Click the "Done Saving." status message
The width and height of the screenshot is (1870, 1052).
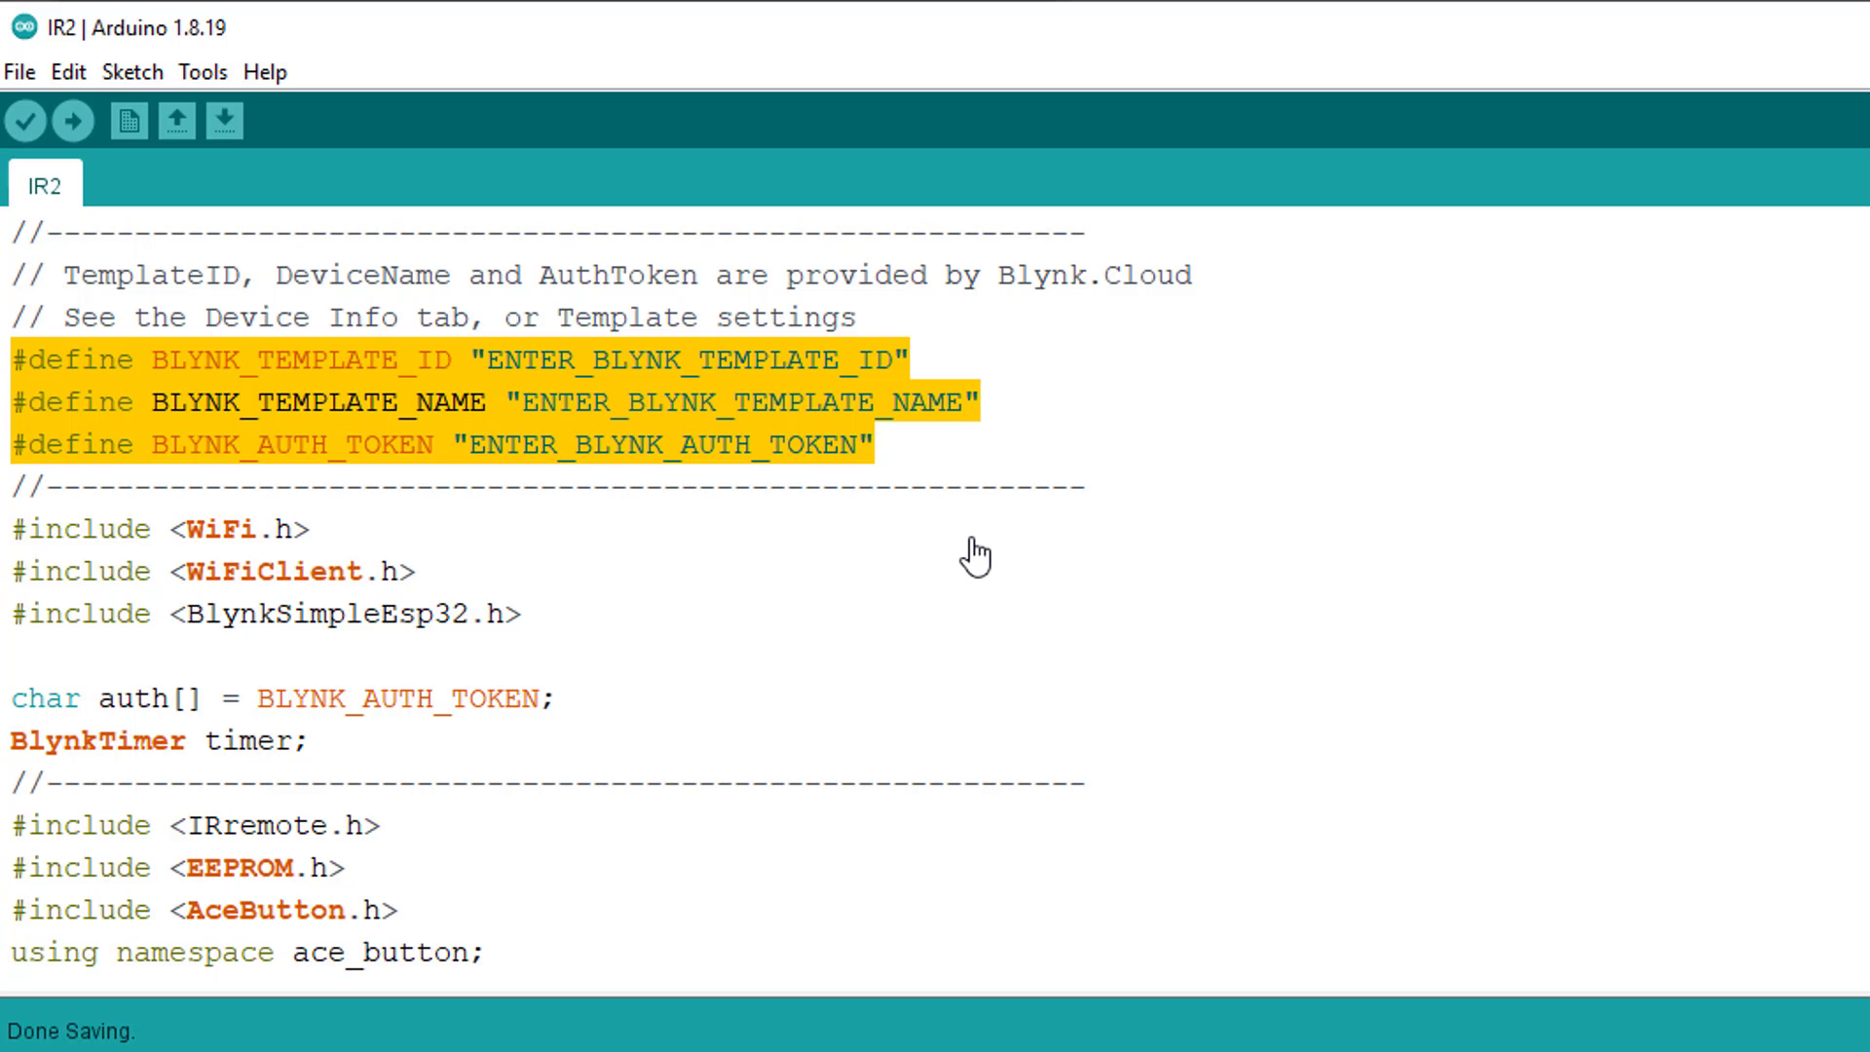pos(71,1031)
